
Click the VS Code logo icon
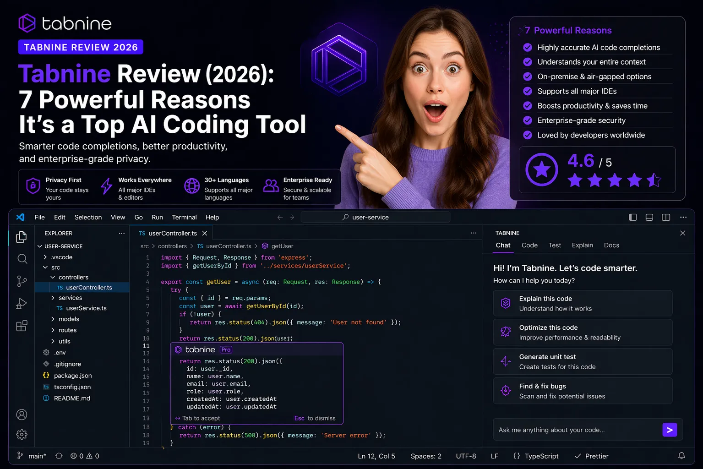[20, 217]
